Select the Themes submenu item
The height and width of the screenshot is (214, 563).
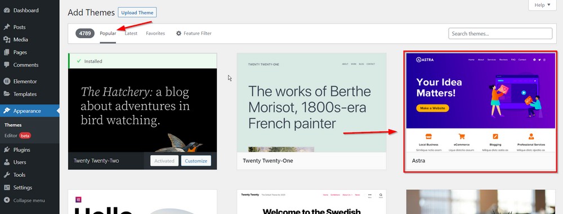(x=13, y=125)
